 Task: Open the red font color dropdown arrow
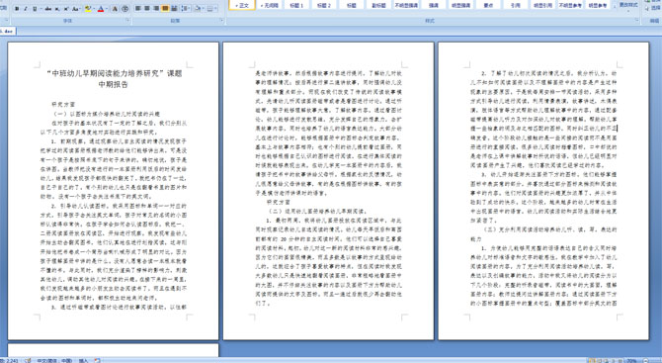107,9
